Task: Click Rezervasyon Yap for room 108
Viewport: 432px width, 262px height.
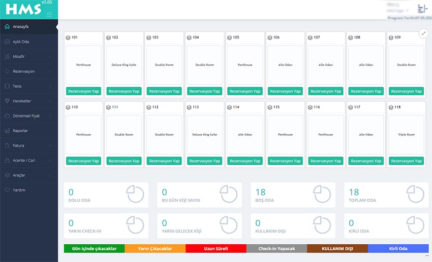Action: (x=366, y=91)
